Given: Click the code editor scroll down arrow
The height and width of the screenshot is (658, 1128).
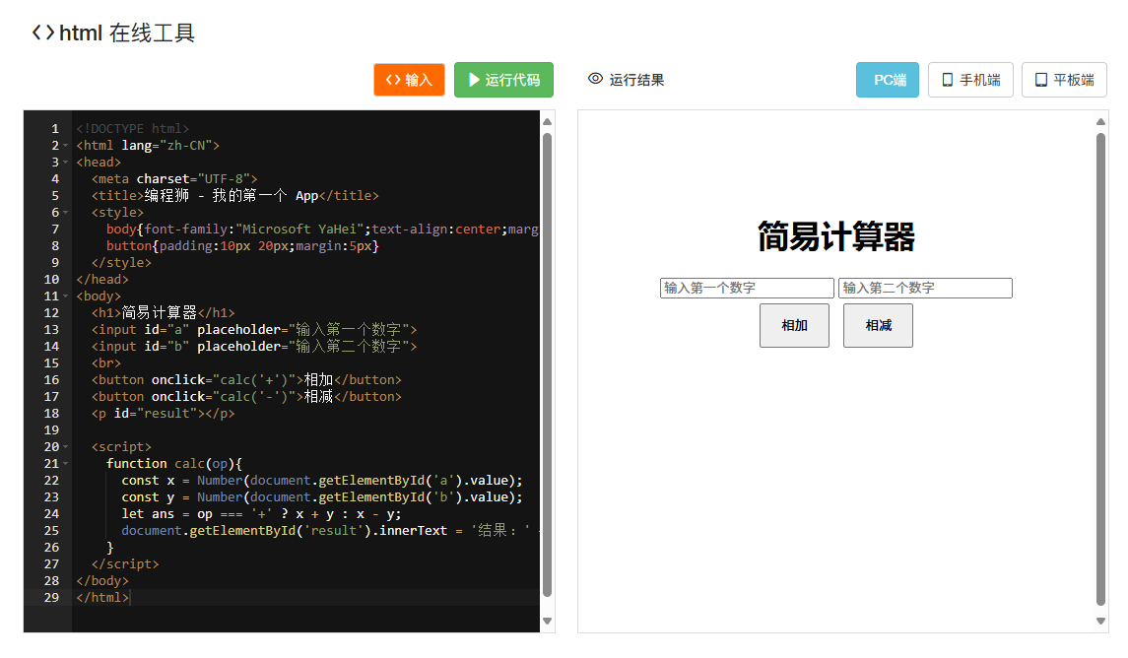Looking at the screenshot, I should click(x=548, y=622).
